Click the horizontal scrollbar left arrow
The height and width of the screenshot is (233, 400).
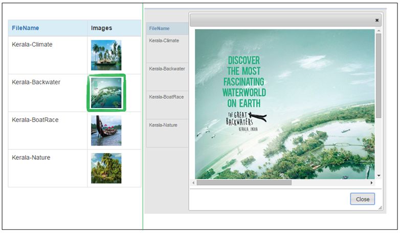tap(193, 183)
